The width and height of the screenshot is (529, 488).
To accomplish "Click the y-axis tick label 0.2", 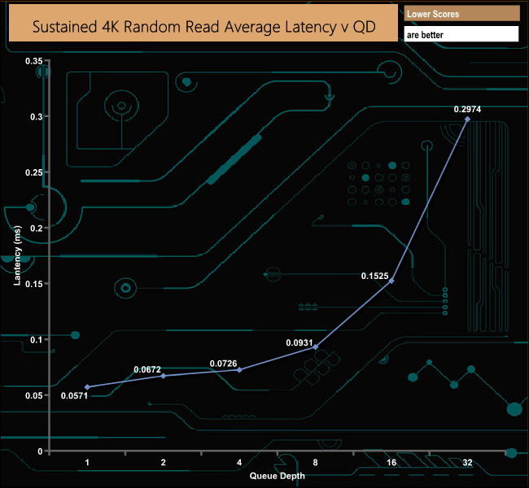I will (37, 229).
